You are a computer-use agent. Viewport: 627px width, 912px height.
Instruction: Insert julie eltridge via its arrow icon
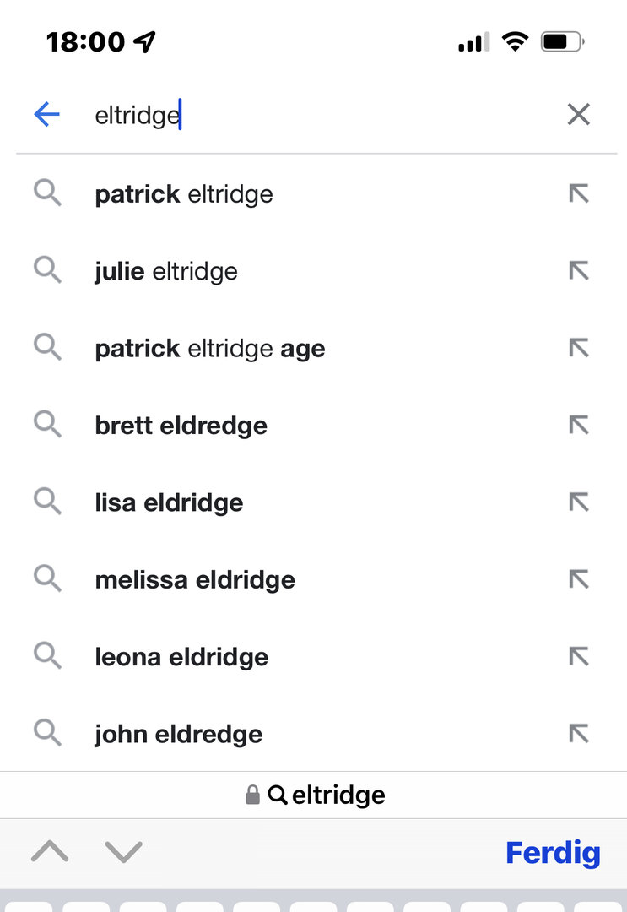coord(578,272)
